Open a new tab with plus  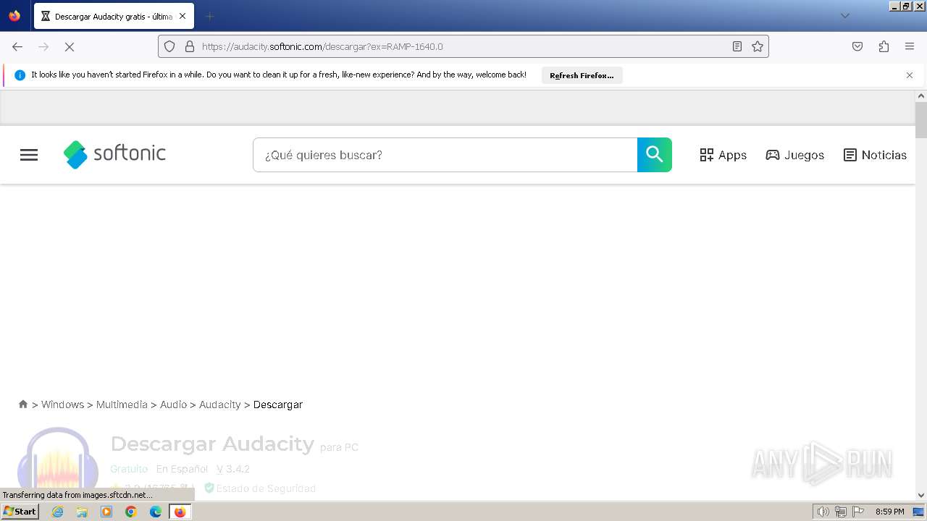coord(209,16)
